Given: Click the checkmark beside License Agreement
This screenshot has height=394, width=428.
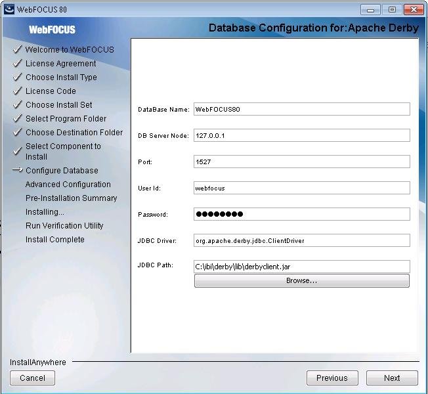Looking at the screenshot, I should [17, 63].
